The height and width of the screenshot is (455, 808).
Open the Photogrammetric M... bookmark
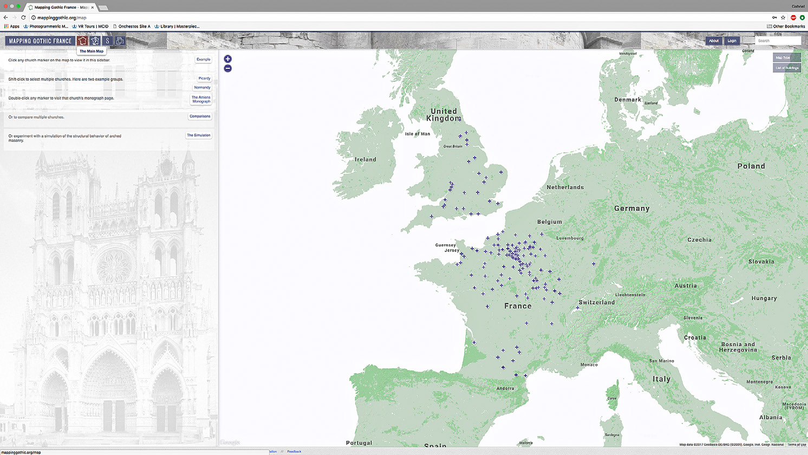45,26
